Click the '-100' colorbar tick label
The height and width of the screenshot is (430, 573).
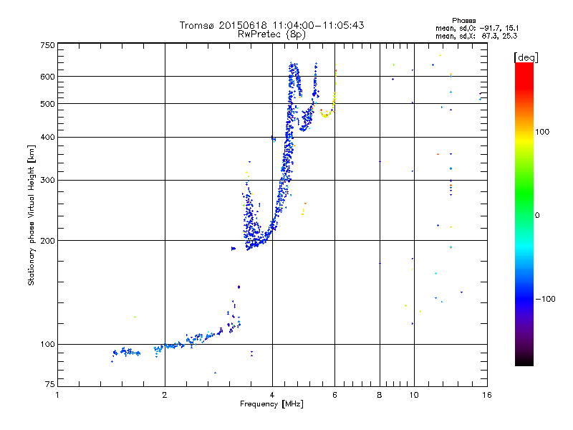[x=545, y=299]
